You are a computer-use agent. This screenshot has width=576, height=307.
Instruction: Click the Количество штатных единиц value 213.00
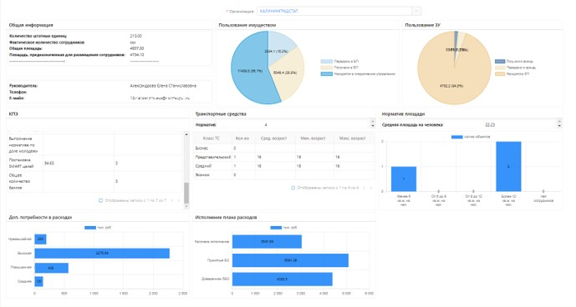click(136, 36)
